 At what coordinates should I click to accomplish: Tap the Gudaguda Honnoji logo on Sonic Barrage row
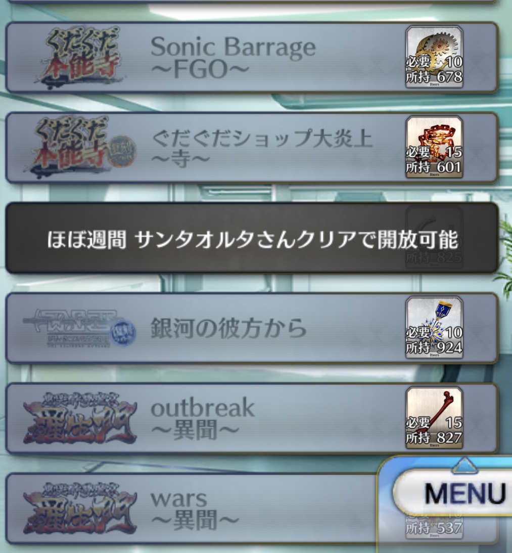80,57
